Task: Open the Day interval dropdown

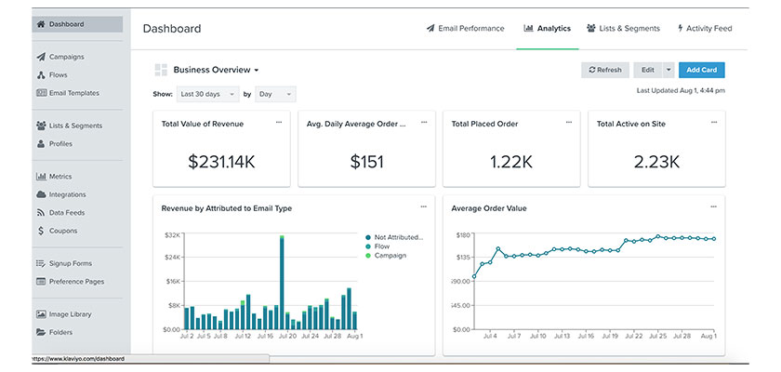Action: pyautogui.click(x=275, y=94)
